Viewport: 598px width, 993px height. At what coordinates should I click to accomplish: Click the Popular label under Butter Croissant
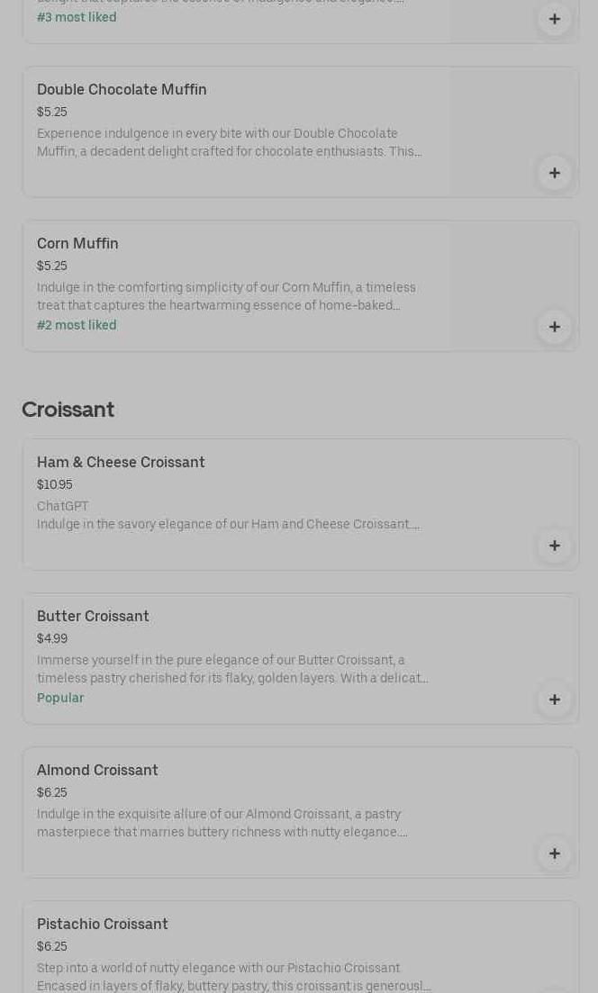point(60,698)
